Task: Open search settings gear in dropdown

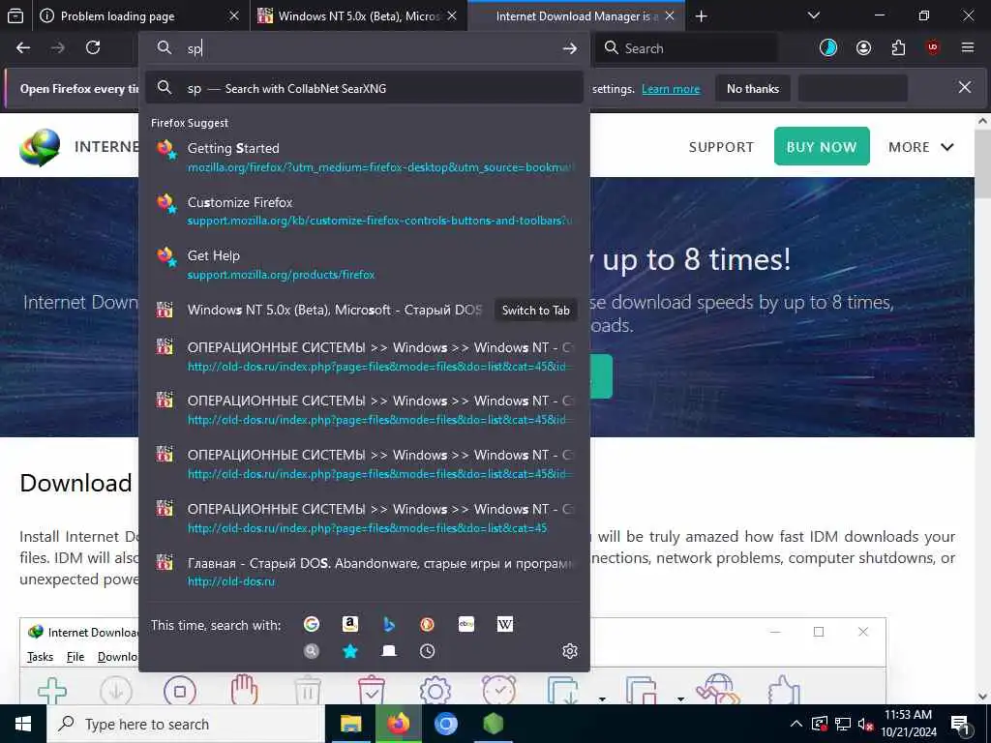Action: pos(569,651)
